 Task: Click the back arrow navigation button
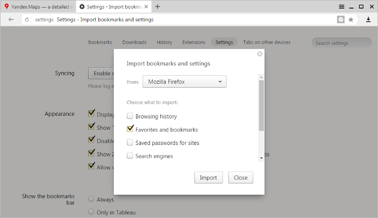pos(11,19)
